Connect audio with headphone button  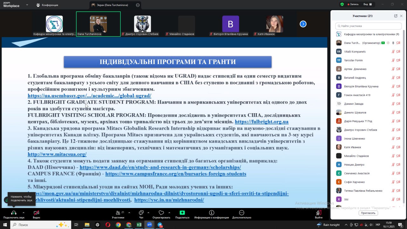pyautogui.click(x=14, y=213)
